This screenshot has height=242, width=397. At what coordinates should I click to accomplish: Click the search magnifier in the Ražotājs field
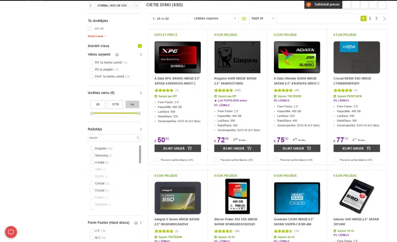pos(138,138)
